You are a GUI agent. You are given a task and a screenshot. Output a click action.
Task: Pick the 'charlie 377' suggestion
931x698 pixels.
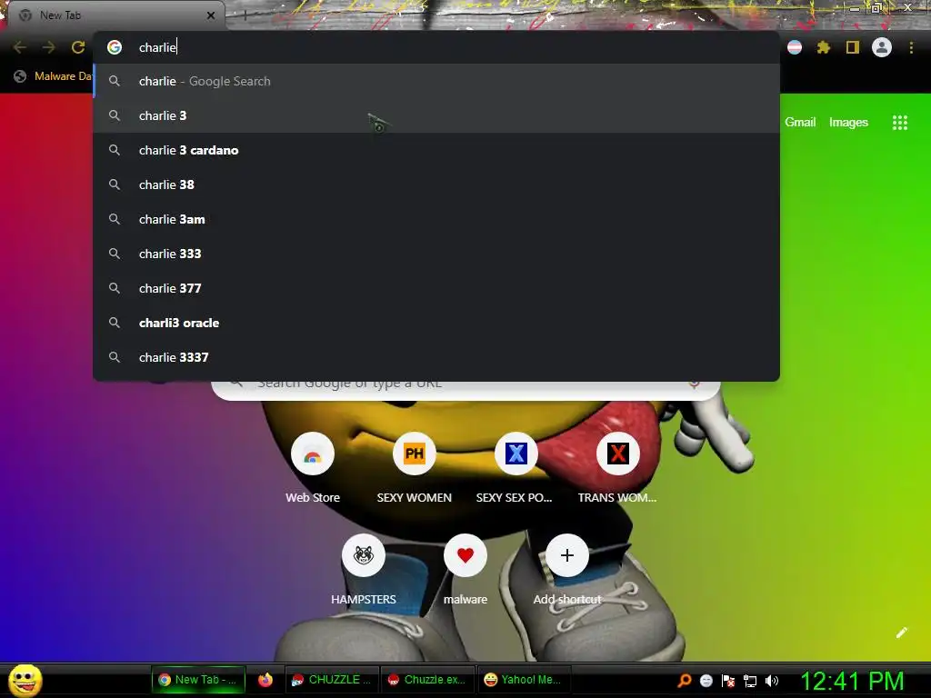pyautogui.click(x=436, y=288)
